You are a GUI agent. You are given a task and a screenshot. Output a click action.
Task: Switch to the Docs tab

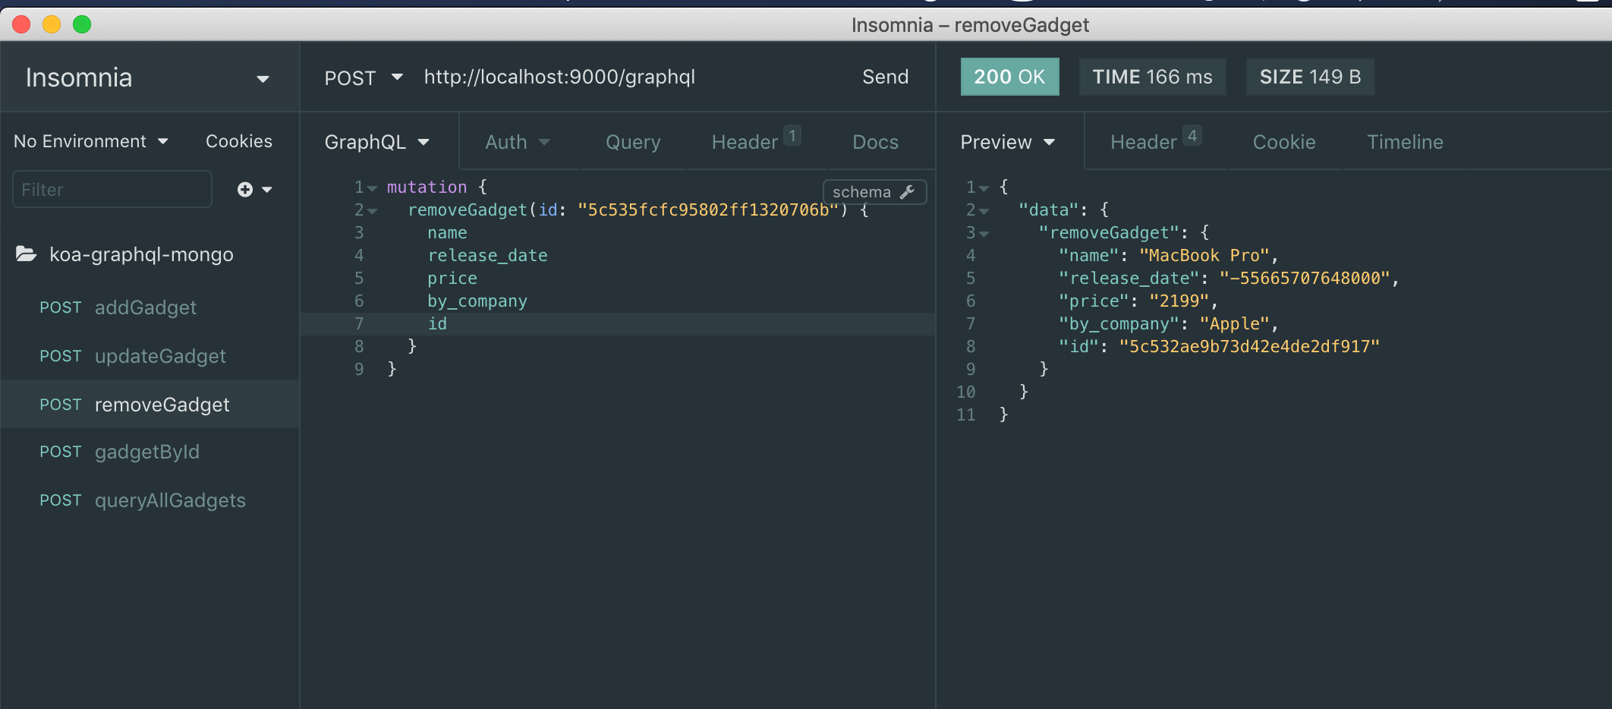click(x=875, y=142)
